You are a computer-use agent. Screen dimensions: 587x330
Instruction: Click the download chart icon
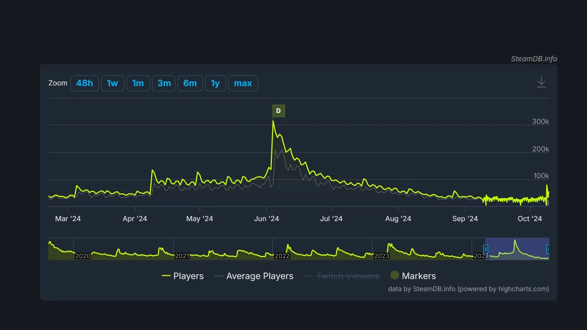tap(542, 82)
